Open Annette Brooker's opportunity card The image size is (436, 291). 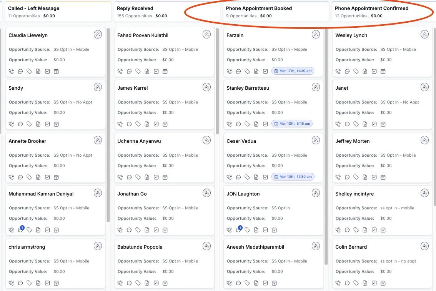click(55, 158)
